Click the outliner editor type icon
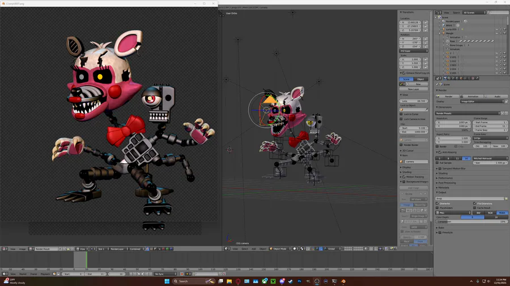 [x=439, y=12]
